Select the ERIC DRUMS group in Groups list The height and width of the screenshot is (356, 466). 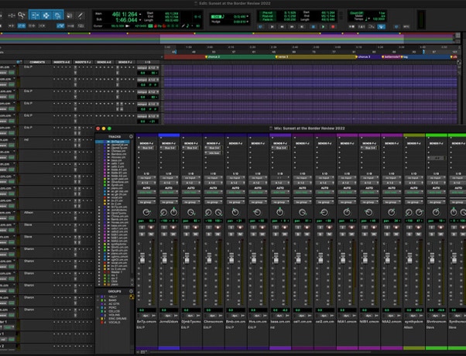point(118,319)
